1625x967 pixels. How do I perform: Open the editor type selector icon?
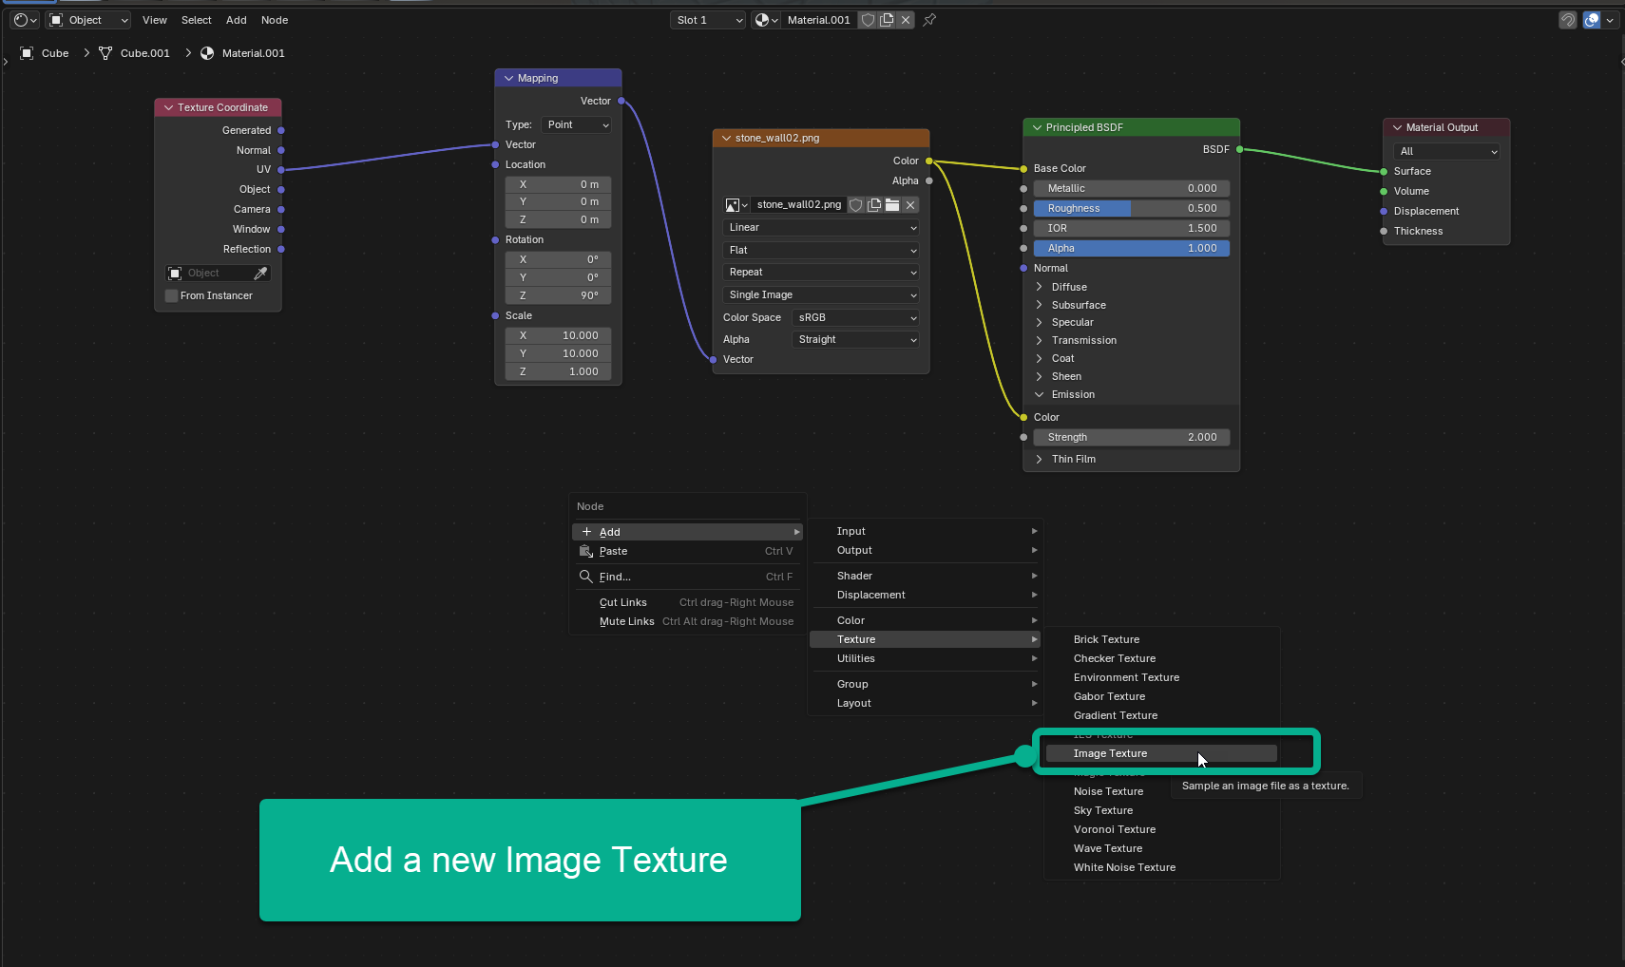pos(25,20)
